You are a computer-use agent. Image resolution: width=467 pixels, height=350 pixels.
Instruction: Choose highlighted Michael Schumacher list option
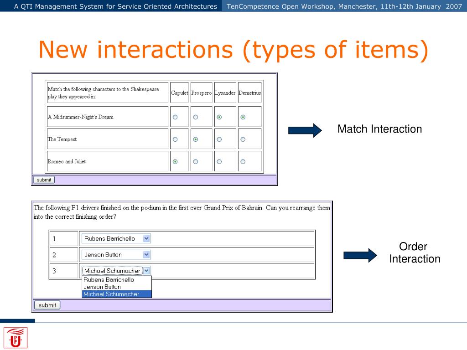coord(116,294)
